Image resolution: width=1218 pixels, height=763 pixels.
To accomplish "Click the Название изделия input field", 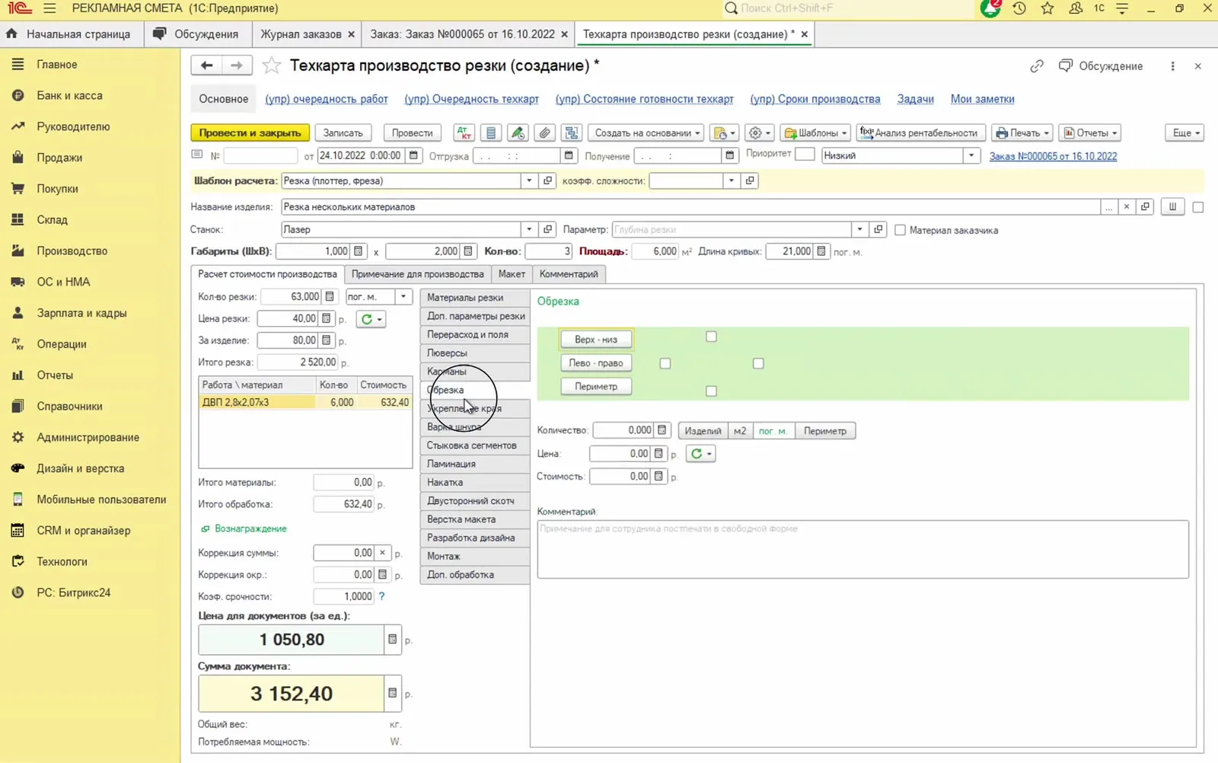I will (690, 207).
